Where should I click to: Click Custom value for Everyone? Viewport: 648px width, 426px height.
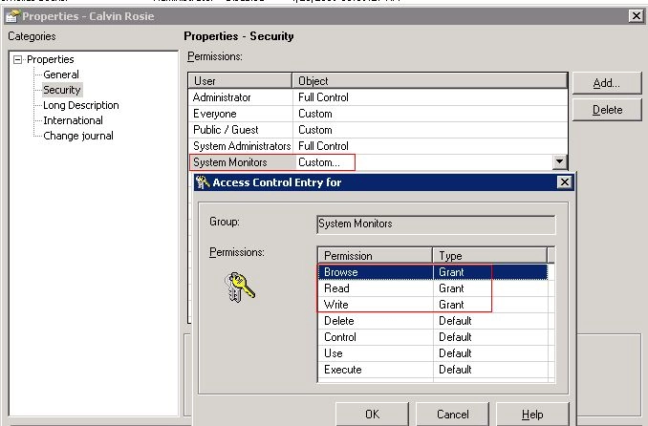coord(315,114)
